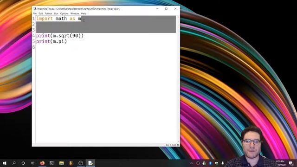Click IDLE window title bar icon
Image resolution: width=297 pixels, height=167 pixels.
35,9
